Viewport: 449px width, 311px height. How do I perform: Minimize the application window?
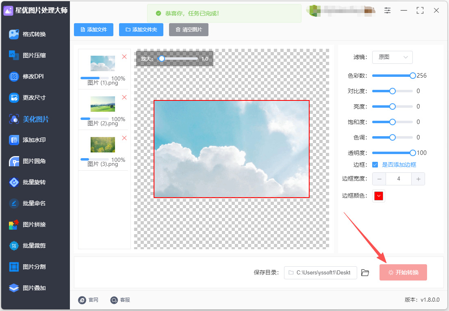click(x=404, y=11)
